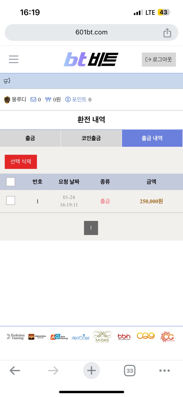
Task: Tap the browser back arrow
Action: [15, 371]
